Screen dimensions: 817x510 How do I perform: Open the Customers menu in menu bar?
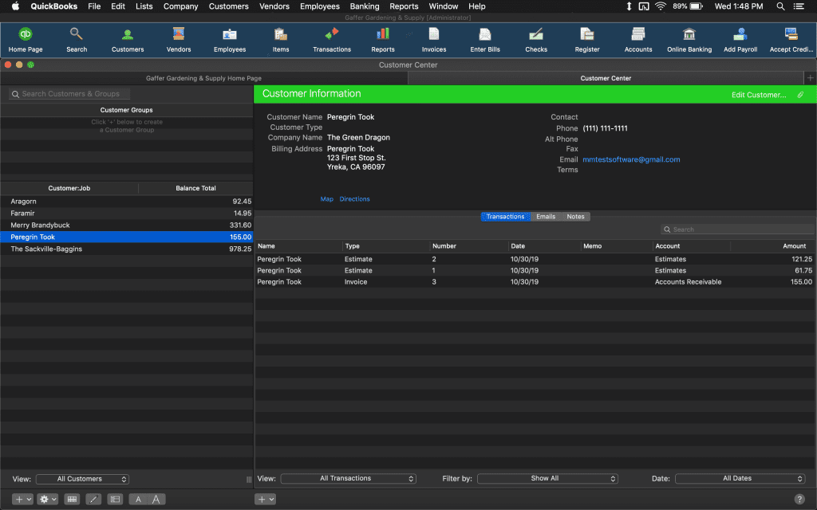tap(229, 6)
